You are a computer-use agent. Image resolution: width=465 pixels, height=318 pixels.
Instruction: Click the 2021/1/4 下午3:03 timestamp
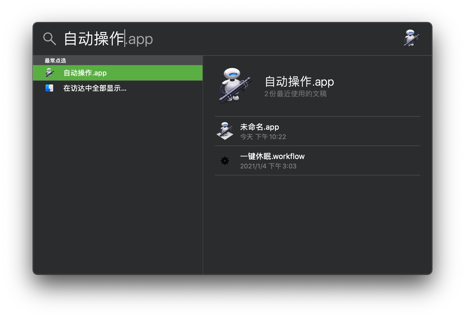(268, 166)
